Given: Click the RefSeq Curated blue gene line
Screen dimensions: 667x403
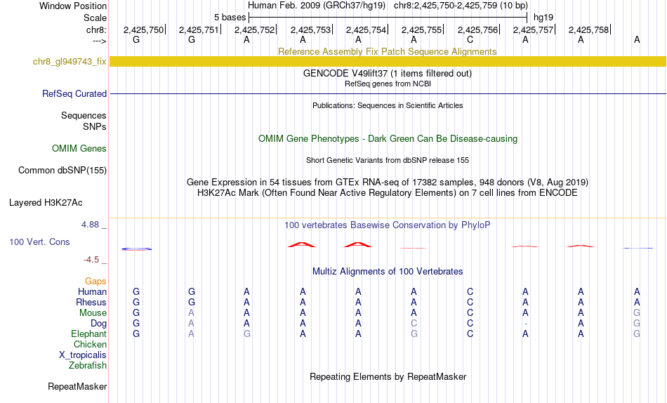Looking at the screenshot, I should coord(388,93).
